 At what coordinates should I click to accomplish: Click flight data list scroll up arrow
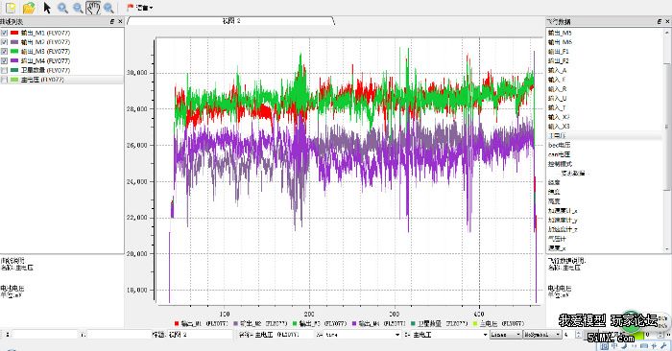coord(667,32)
